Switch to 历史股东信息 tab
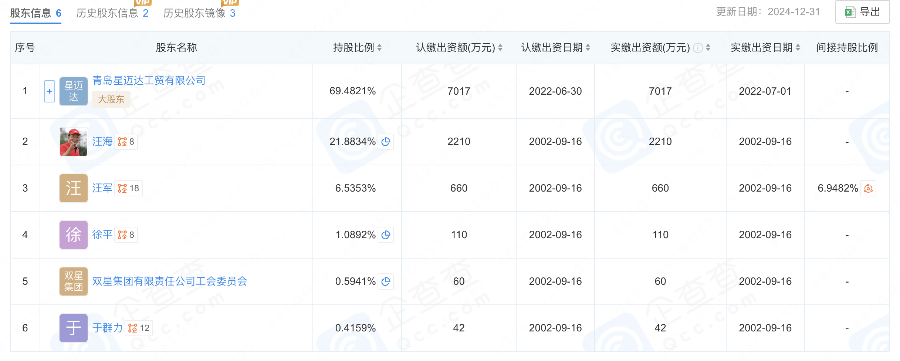 click(112, 13)
